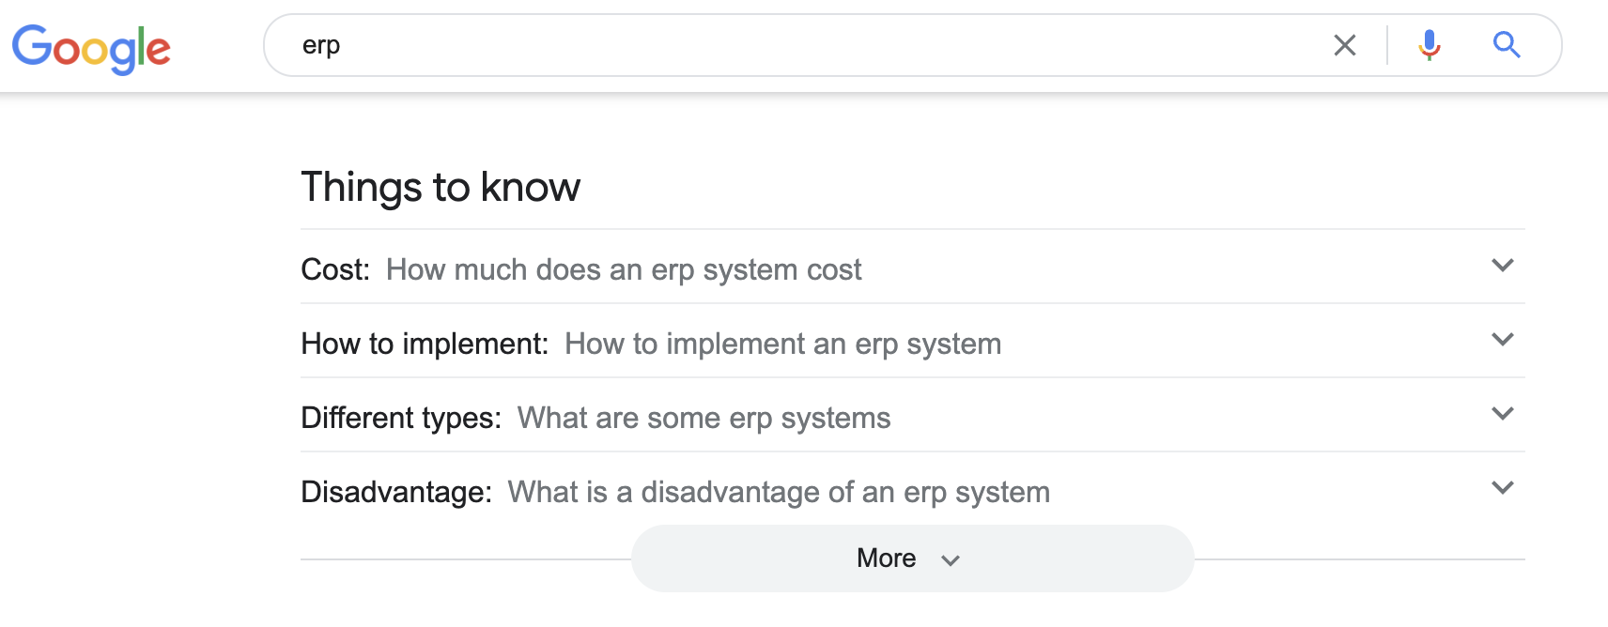Open the Different types row chevron
This screenshot has width=1608, height=627.
coord(1502,414)
